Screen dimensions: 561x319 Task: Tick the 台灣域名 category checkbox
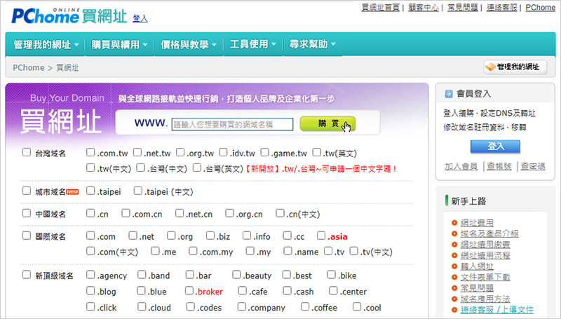coord(27,152)
